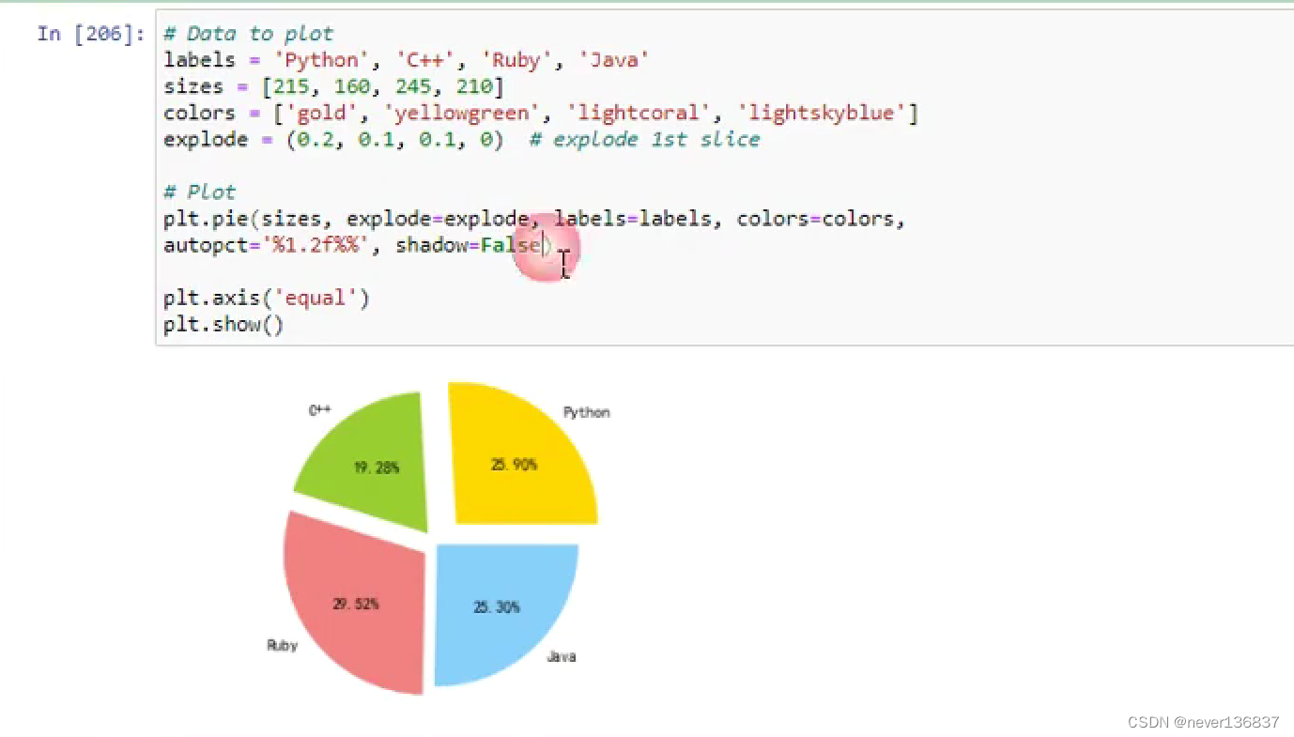Click the sizes list code line
Image resolution: width=1294 pixels, height=737 pixels.
(333, 86)
